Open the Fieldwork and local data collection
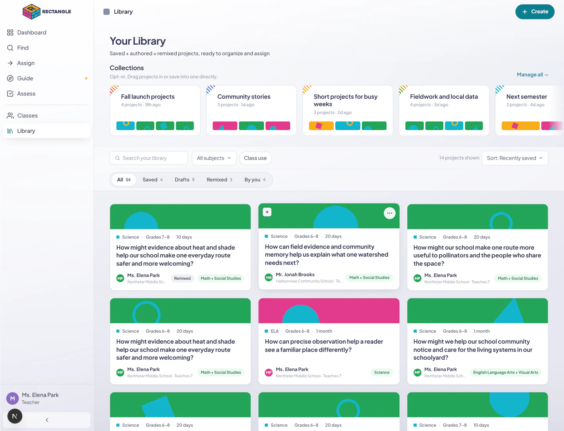This screenshot has height=431, width=564. (x=444, y=110)
